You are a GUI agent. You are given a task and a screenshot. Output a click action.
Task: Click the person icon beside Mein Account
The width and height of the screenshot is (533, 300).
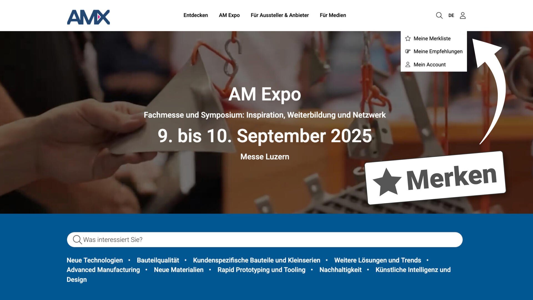(408, 64)
